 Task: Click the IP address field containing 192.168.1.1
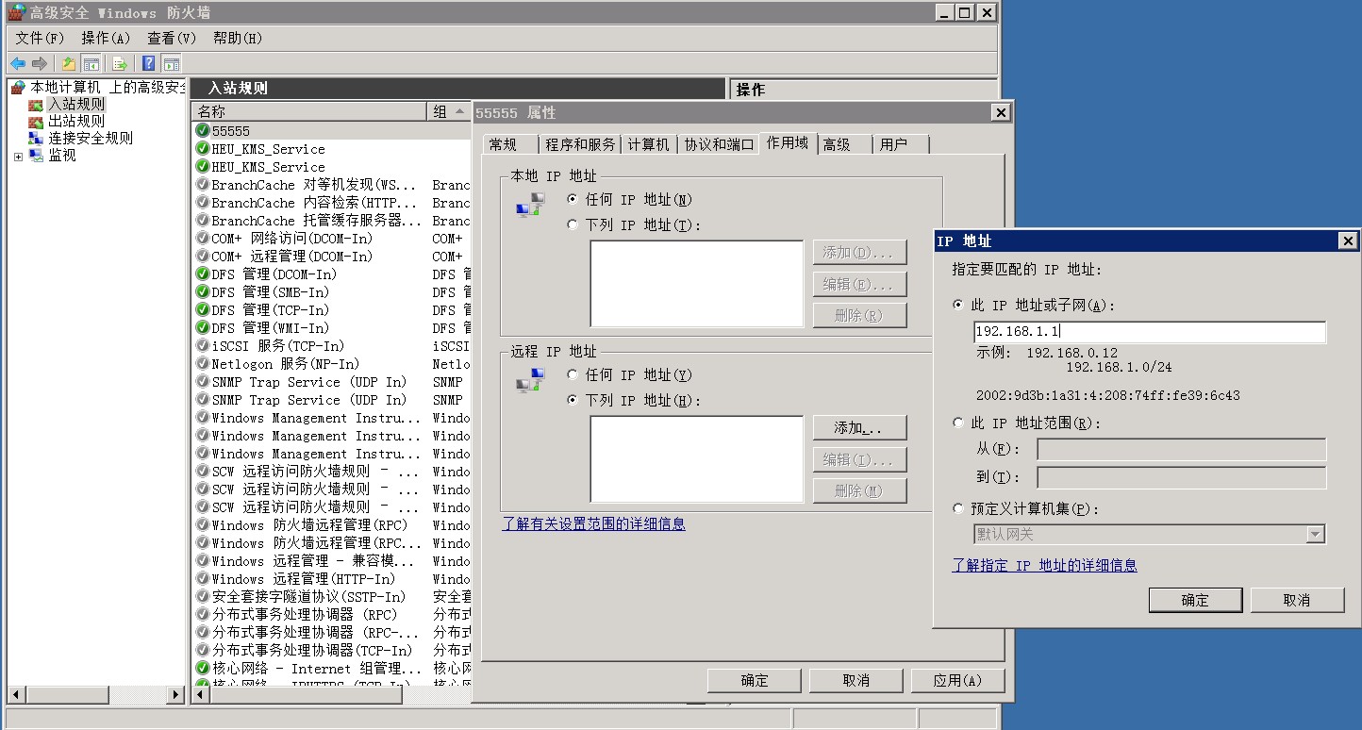pyautogui.click(x=1150, y=332)
